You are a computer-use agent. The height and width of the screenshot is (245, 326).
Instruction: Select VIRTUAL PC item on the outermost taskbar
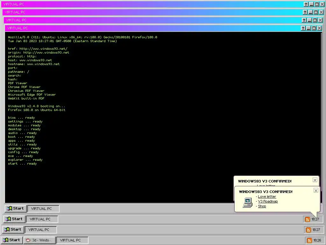(x=72, y=240)
